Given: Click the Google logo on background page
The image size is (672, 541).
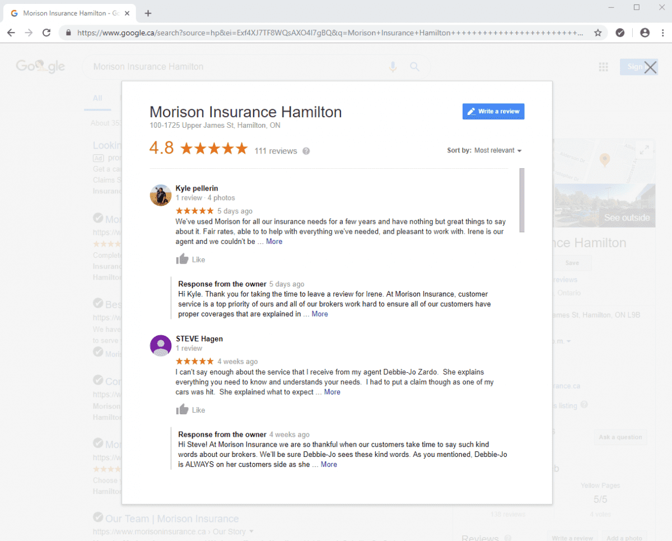Looking at the screenshot, I should pos(40,67).
